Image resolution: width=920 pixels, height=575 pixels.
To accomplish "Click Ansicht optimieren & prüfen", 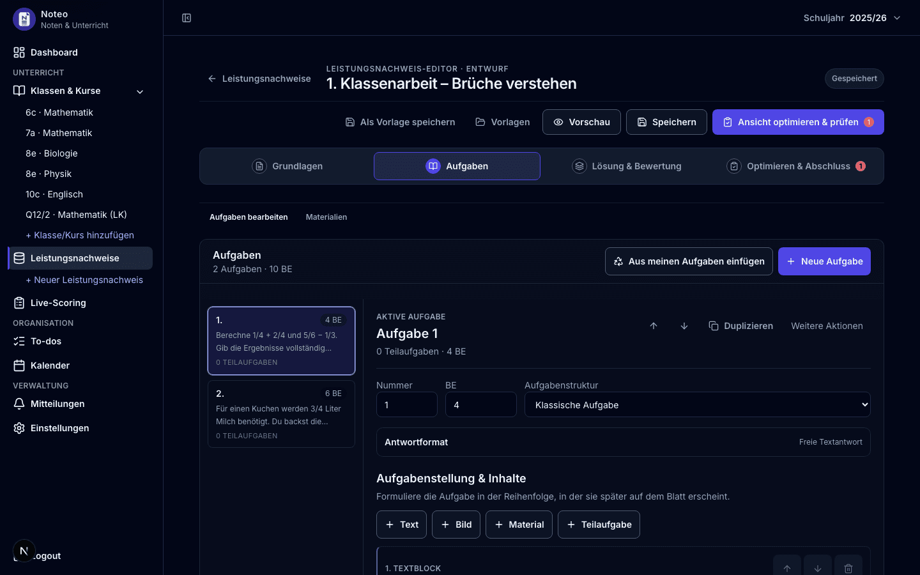I will pyautogui.click(x=798, y=122).
